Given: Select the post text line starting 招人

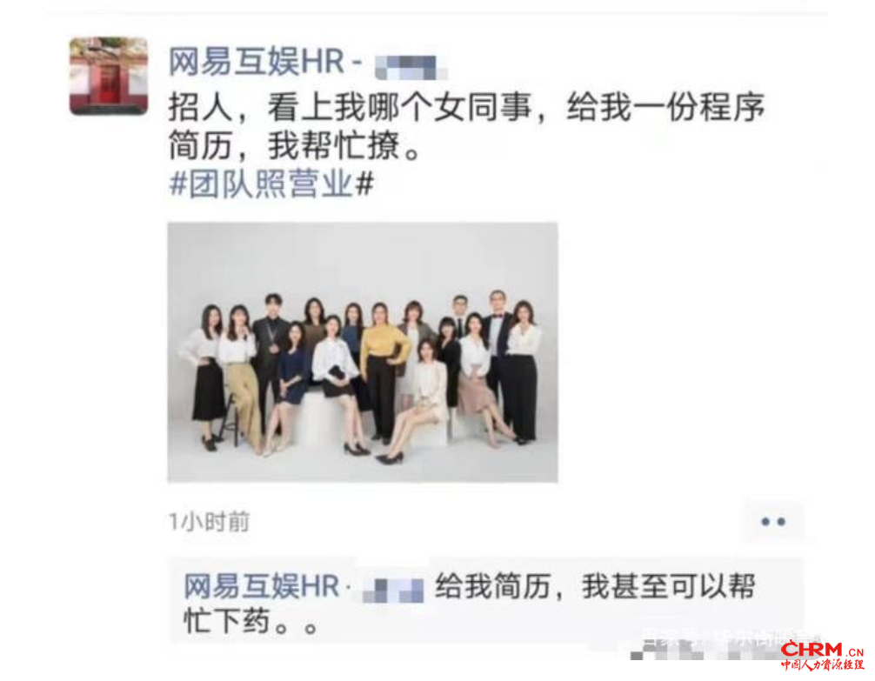Looking at the screenshot, I should (x=466, y=107).
